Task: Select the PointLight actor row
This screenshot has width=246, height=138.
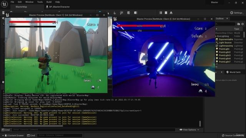Action: 229,49
